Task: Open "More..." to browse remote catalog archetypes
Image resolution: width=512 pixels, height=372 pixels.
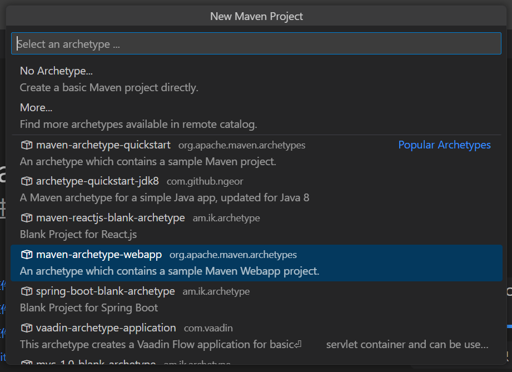Action: click(36, 107)
